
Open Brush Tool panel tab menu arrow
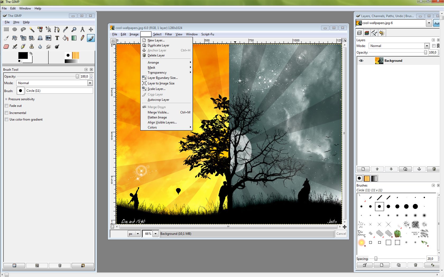pyautogui.click(x=86, y=70)
